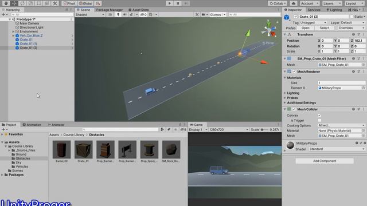Select the combined Transform tool
367x206 pixels.
pos(47,3)
